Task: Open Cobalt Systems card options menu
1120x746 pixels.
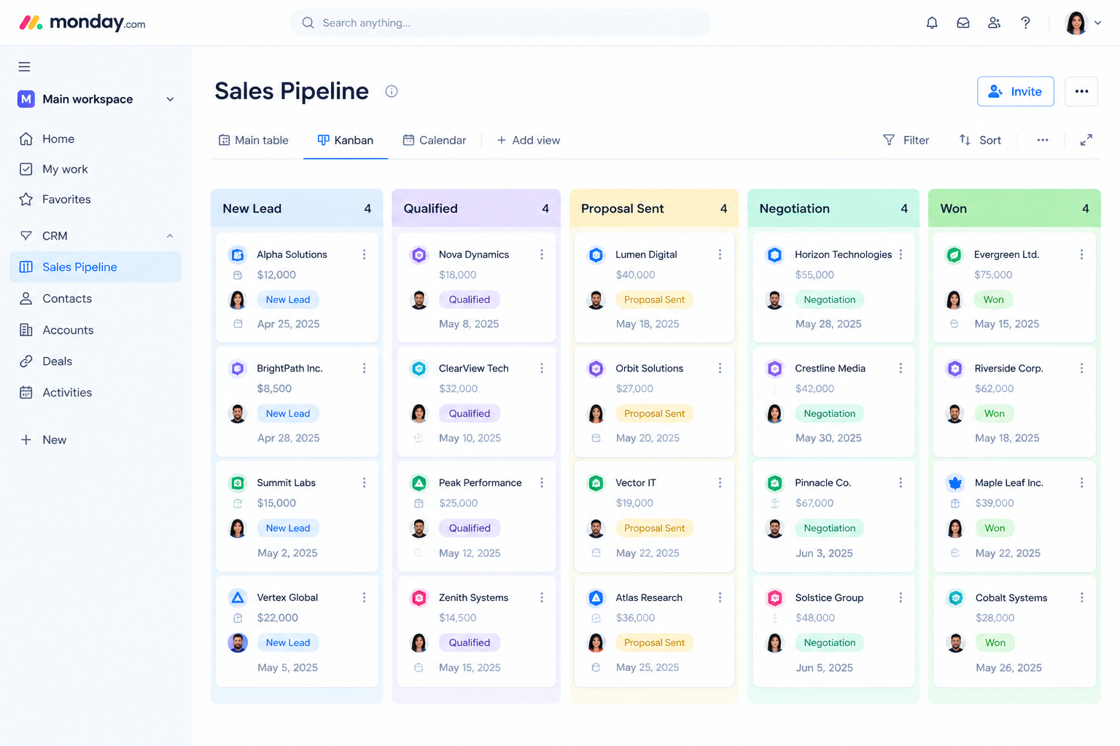Action: pyautogui.click(x=1081, y=597)
